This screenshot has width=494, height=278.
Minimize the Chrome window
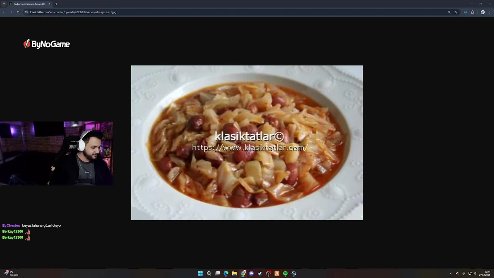[471, 4]
